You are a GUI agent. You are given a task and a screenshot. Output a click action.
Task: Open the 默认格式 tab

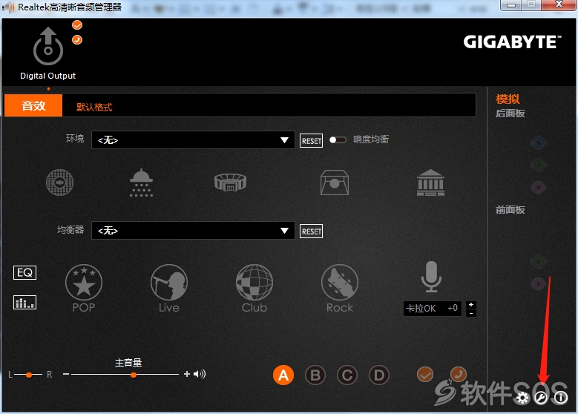(94, 108)
